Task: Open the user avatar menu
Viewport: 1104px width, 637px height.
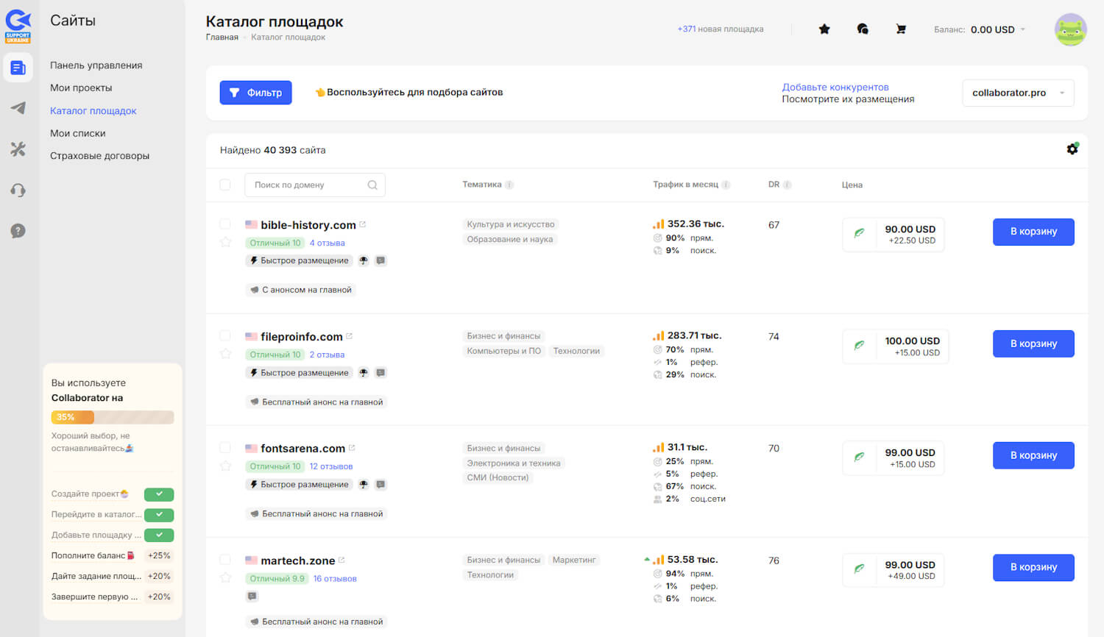Action: pos(1070,30)
